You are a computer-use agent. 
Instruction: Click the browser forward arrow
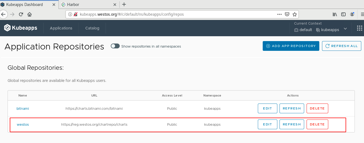point(12,14)
